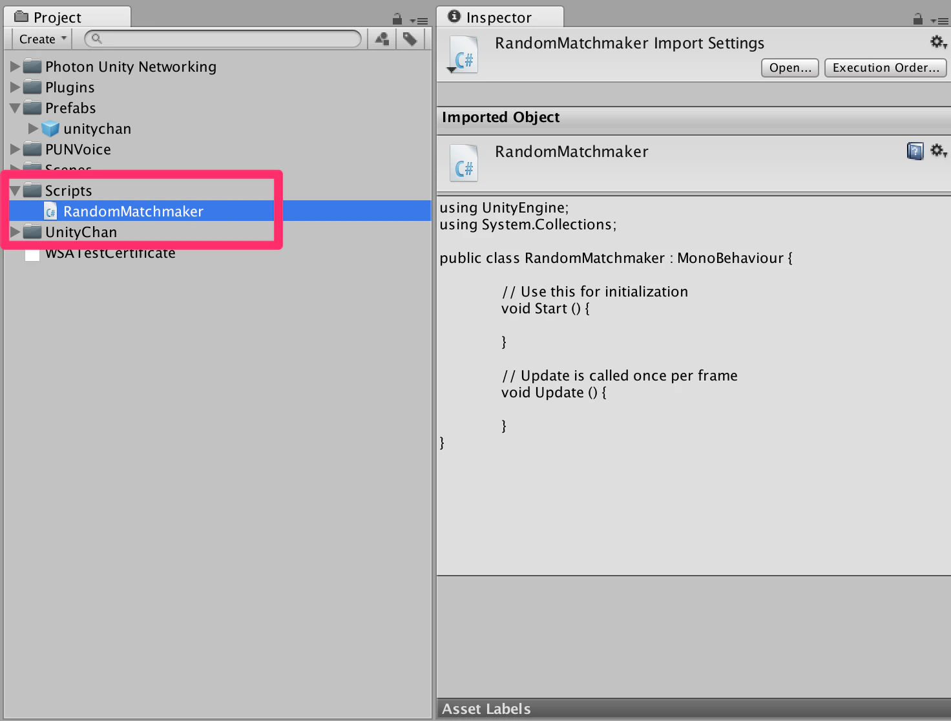Select the Plugins folder icon
Viewport: 951px width, 721px height.
(32, 87)
